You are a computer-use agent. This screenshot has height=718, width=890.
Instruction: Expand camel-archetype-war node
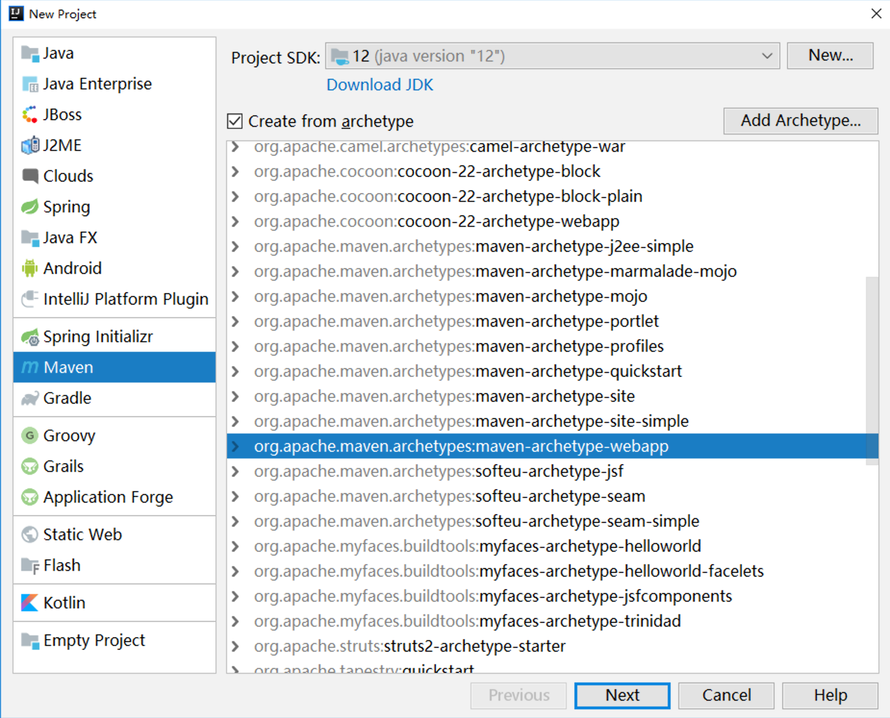tap(235, 147)
